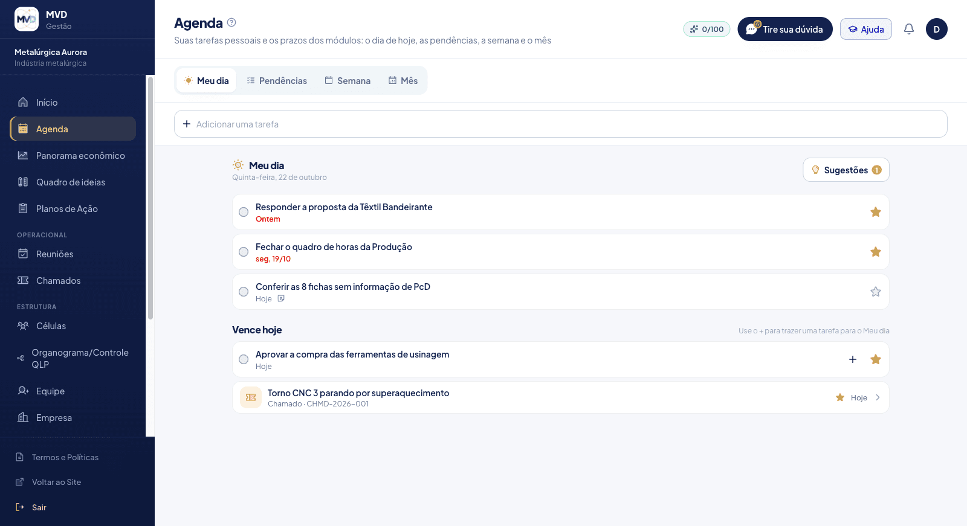Click the MVD Gestão logo
This screenshot has height=526, width=967.
(x=27, y=19)
